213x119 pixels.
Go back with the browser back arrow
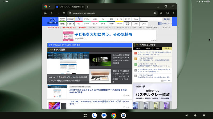[52, 13]
